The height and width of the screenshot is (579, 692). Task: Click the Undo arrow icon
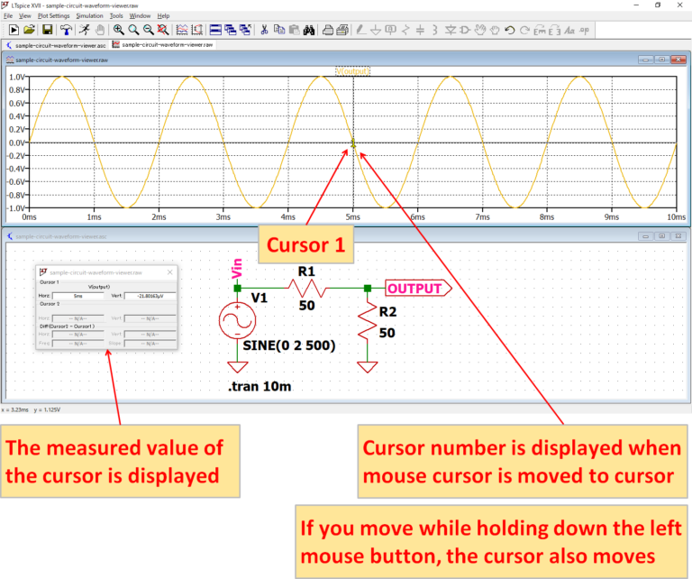(x=510, y=30)
